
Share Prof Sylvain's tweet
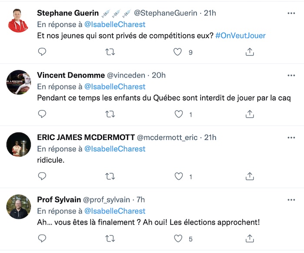click(250, 239)
